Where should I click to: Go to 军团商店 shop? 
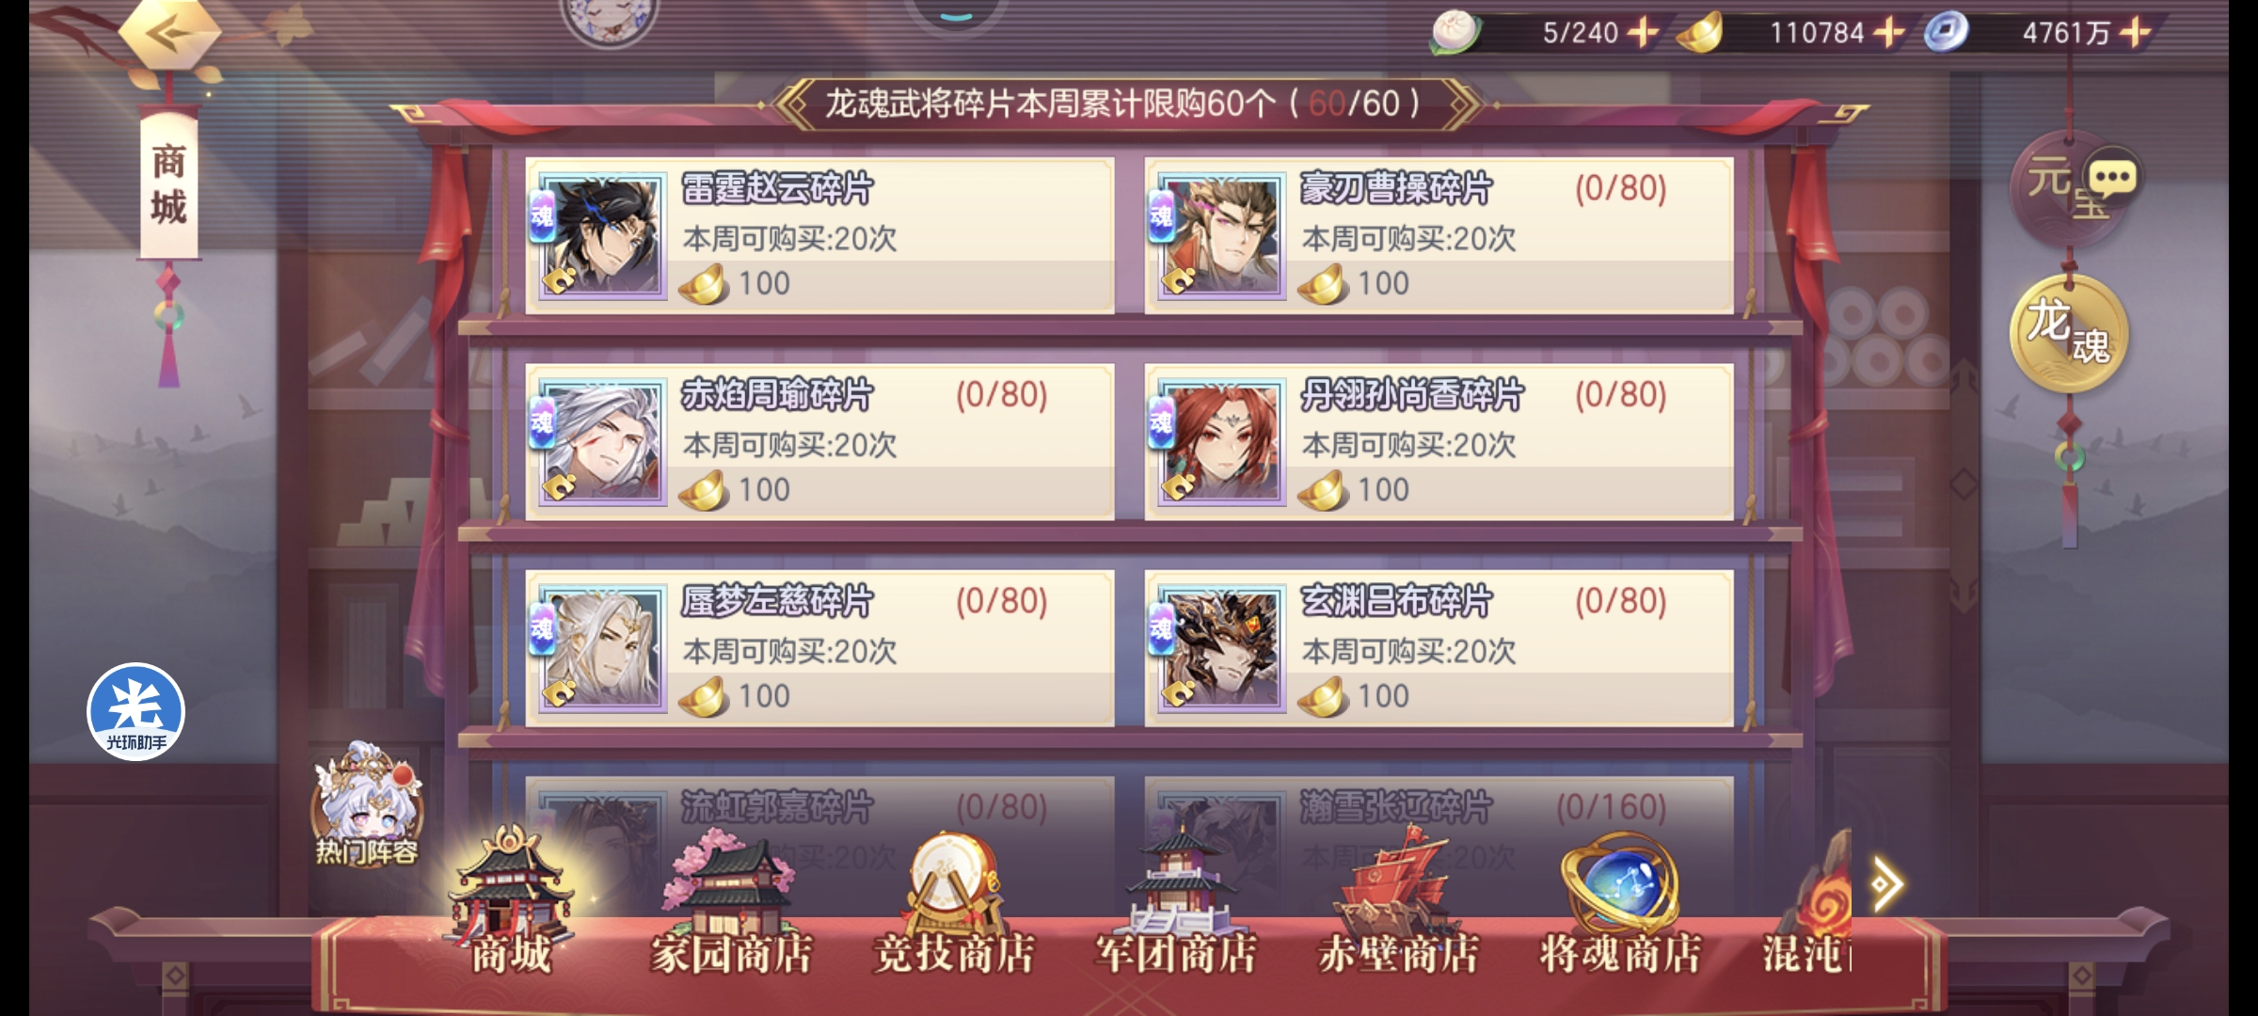click(1176, 903)
